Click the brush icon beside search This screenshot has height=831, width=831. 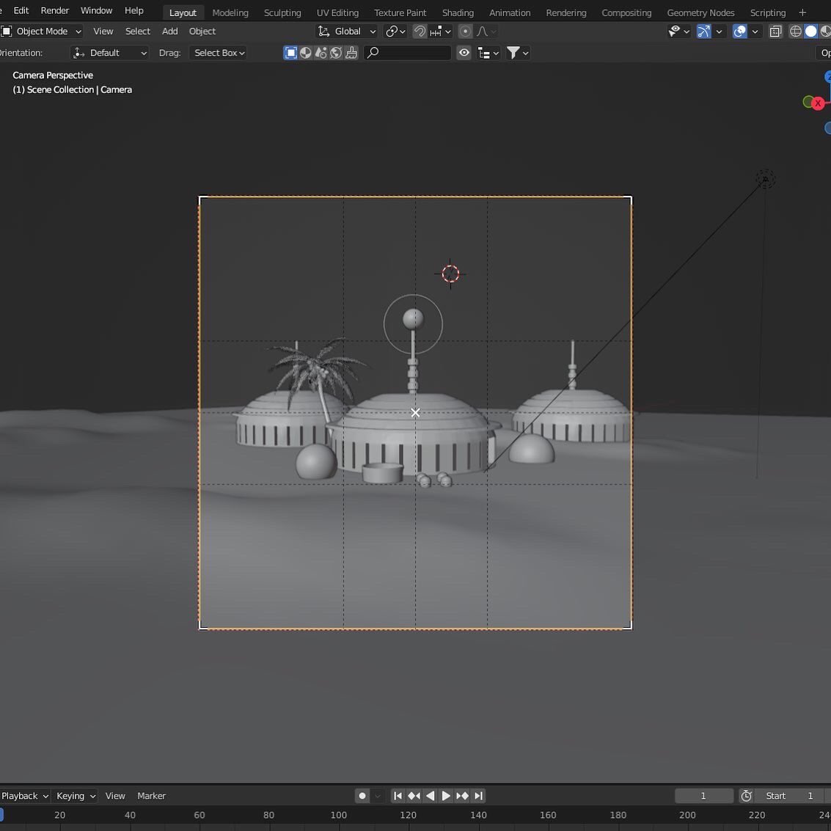[351, 53]
